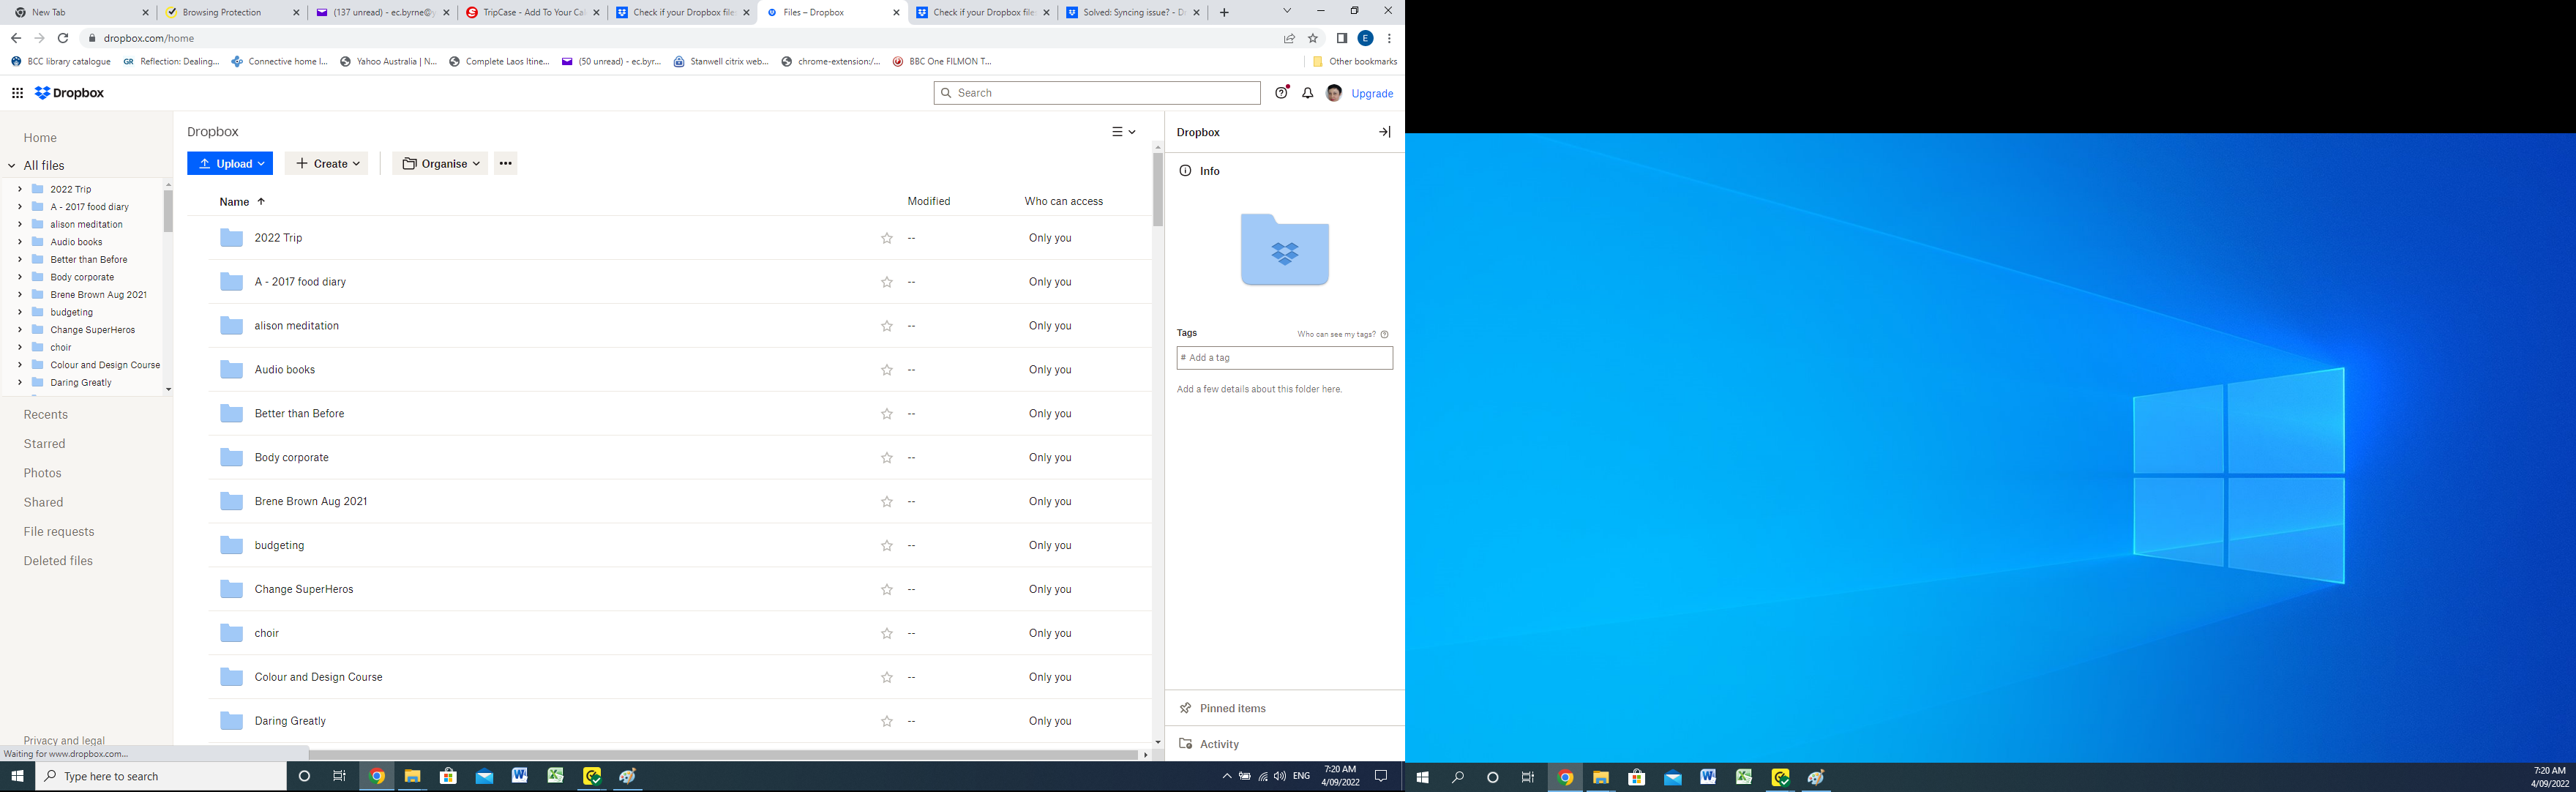Star the 2022 Trip folder
The height and width of the screenshot is (792, 2576).
pyautogui.click(x=886, y=238)
